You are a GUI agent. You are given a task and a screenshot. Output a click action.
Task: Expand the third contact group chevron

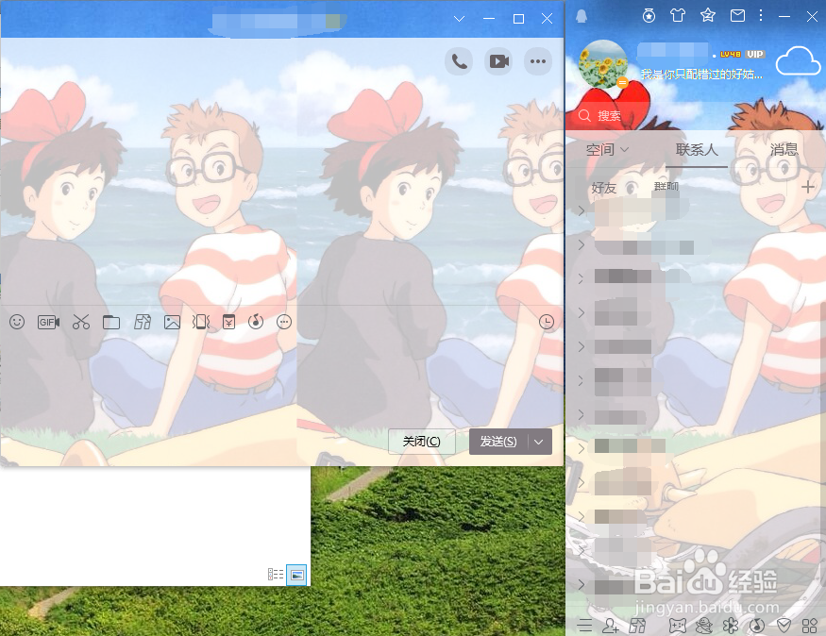click(582, 278)
